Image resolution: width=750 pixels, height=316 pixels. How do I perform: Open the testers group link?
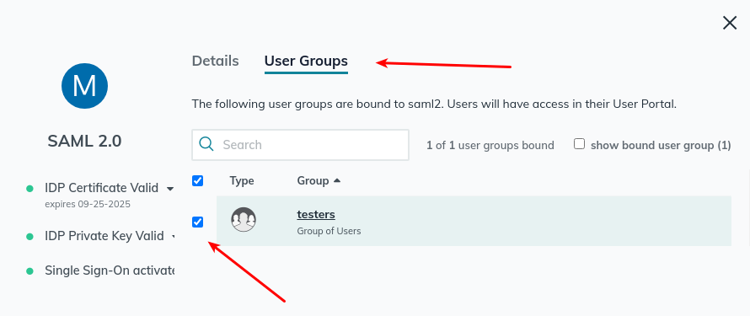coord(316,214)
